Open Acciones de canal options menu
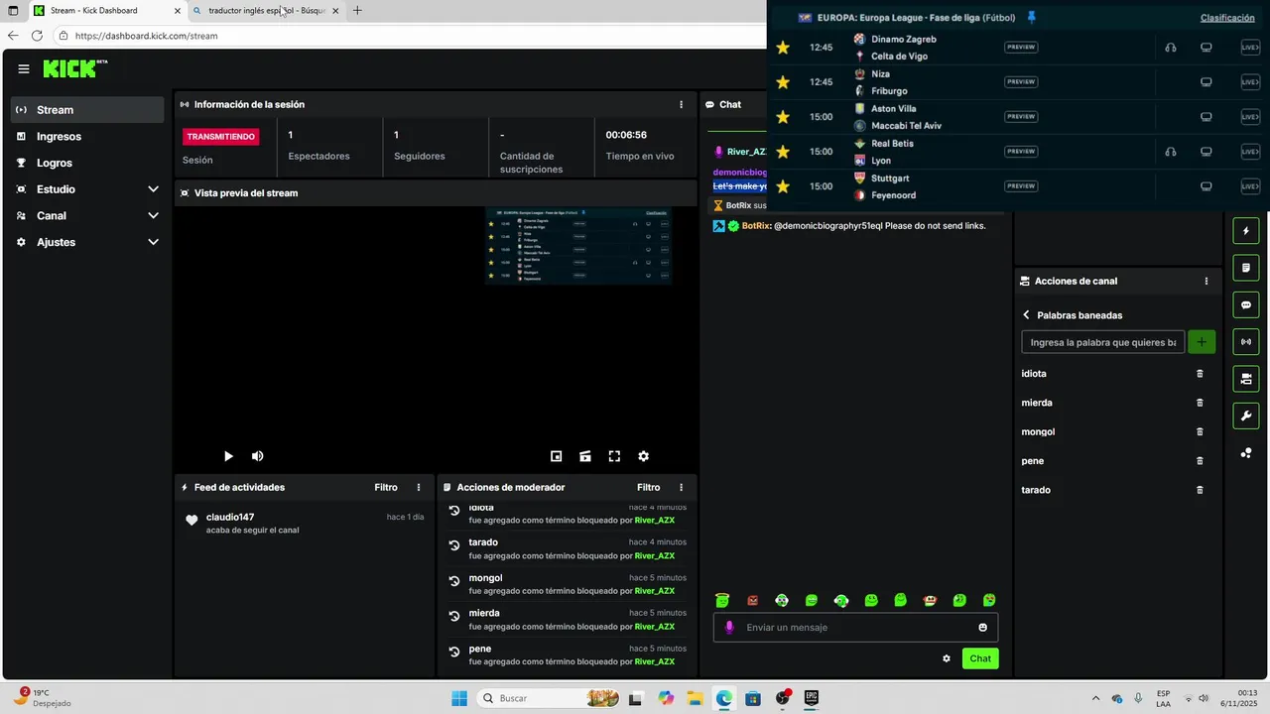The image size is (1270, 714). click(x=1206, y=281)
